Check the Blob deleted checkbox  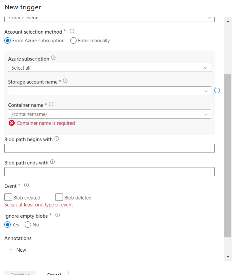pyautogui.click(x=59, y=197)
